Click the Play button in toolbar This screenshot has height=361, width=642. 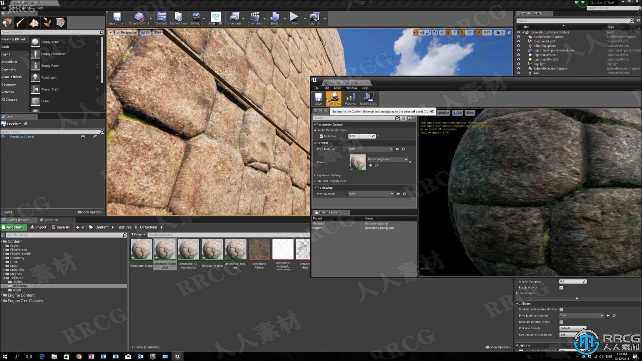pos(293,18)
